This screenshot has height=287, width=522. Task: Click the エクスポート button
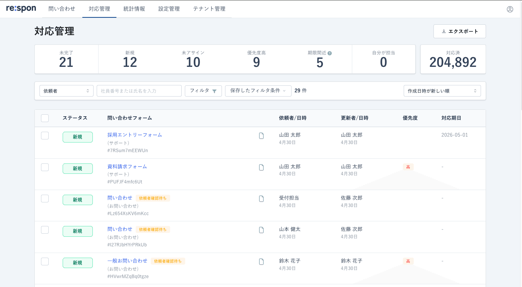pos(460,31)
